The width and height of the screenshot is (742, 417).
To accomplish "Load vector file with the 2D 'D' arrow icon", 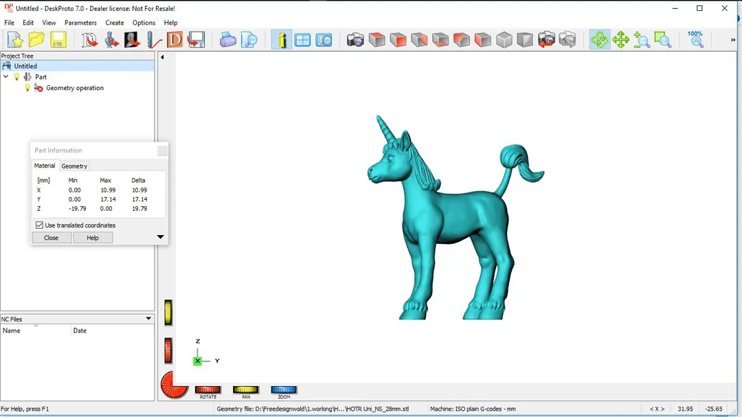I will click(x=89, y=40).
